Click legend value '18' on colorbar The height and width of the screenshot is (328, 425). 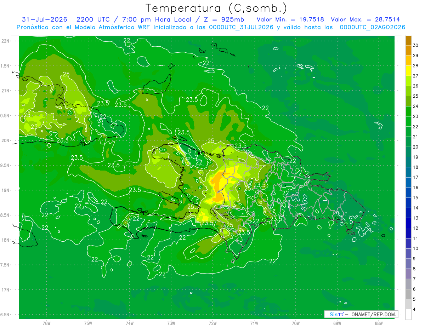click(x=416, y=167)
